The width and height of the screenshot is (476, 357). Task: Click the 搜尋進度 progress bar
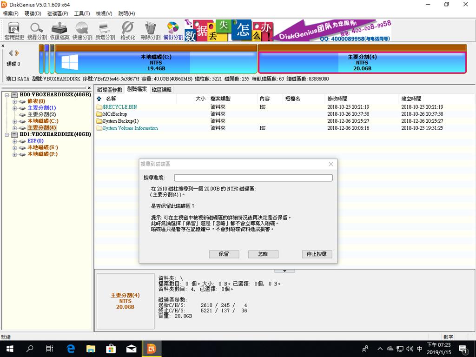point(253,178)
